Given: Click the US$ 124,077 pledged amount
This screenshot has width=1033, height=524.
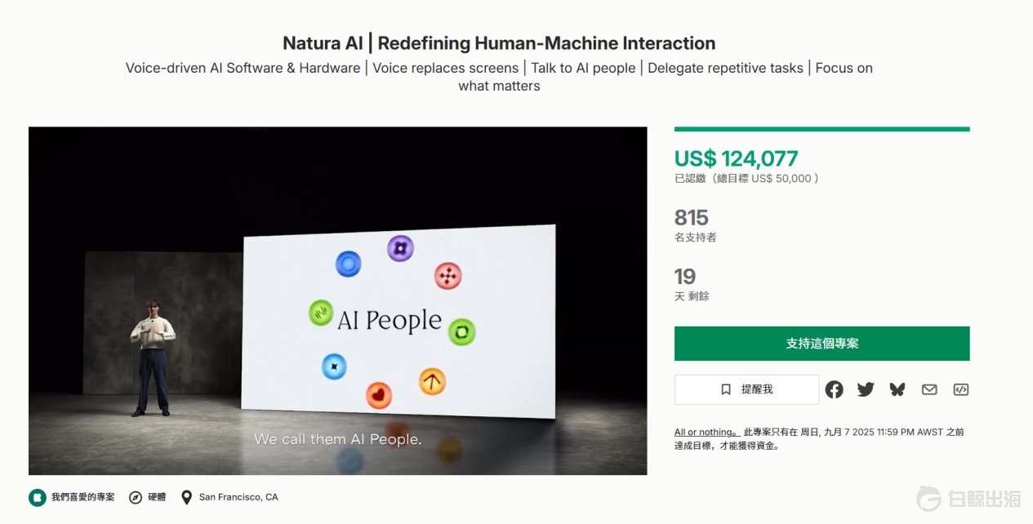Looking at the screenshot, I should [x=736, y=158].
